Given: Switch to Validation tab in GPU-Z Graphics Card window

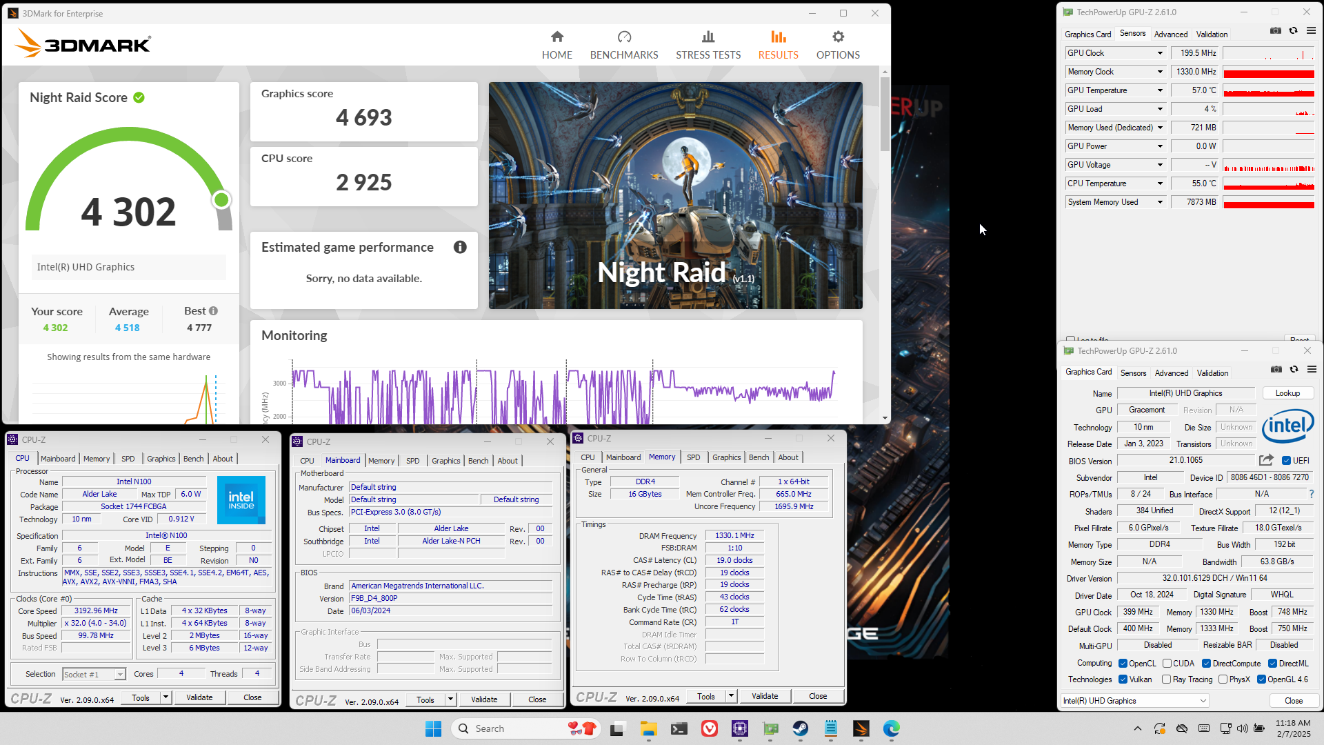Looking at the screenshot, I should [x=1212, y=373].
